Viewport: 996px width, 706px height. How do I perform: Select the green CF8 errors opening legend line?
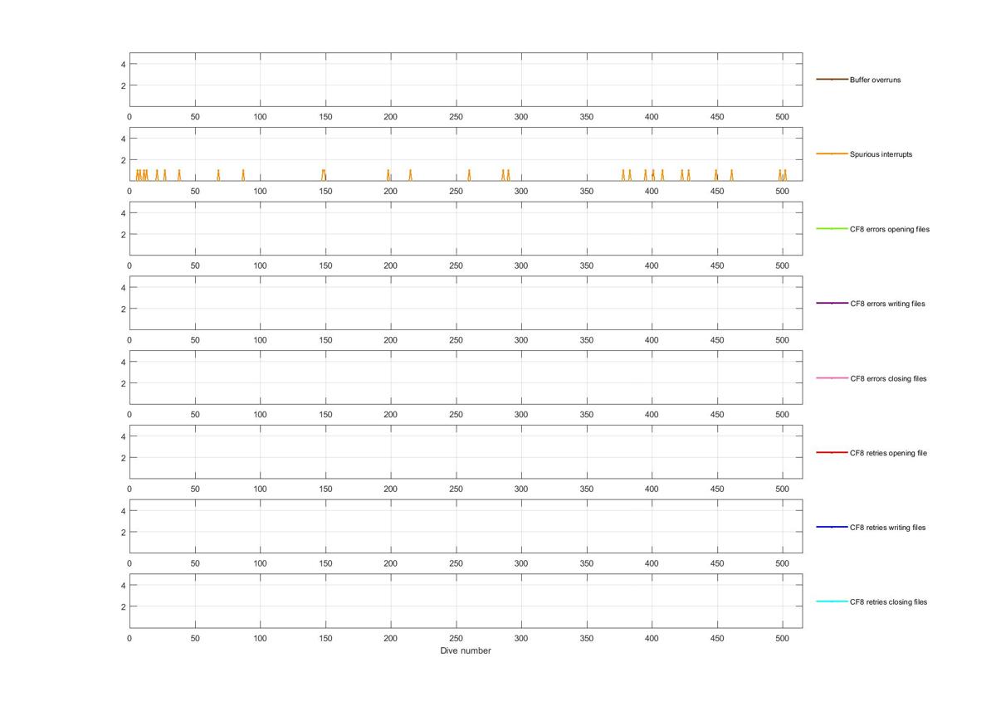[x=832, y=229]
